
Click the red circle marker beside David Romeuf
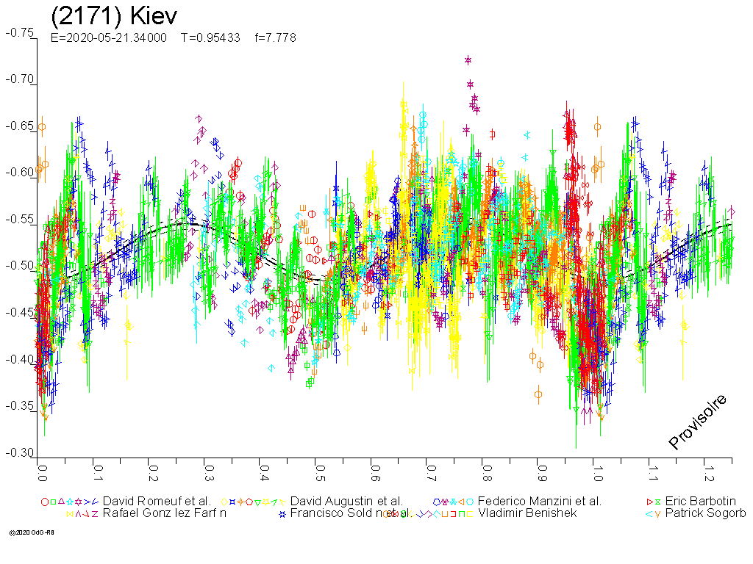coord(45,502)
